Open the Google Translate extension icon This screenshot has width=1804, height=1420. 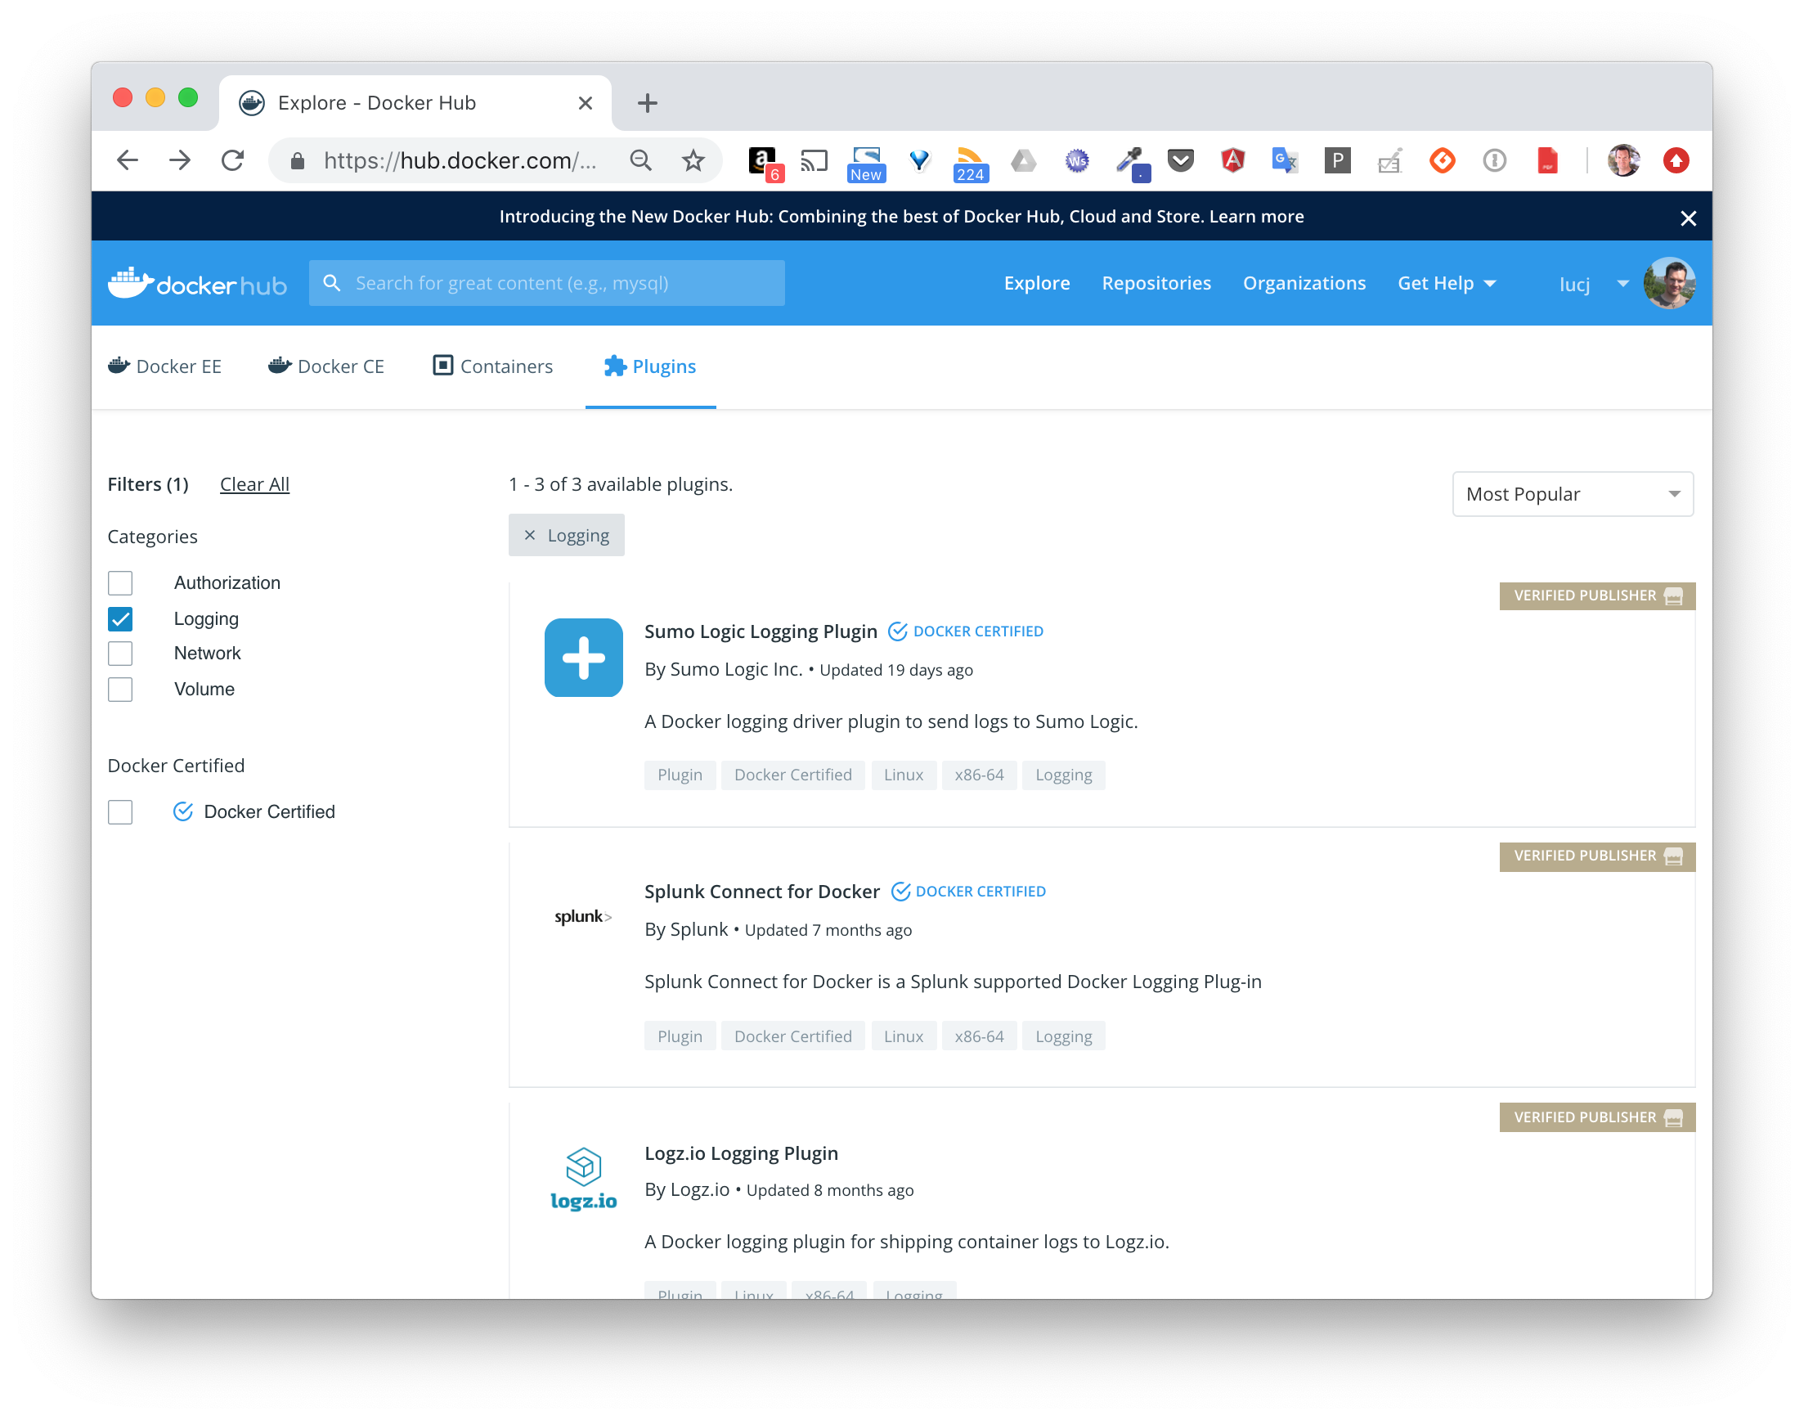[x=1285, y=160]
